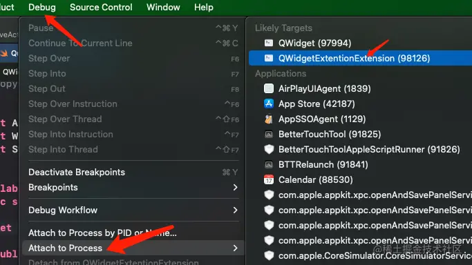Open the Debug menu

(42, 7)
